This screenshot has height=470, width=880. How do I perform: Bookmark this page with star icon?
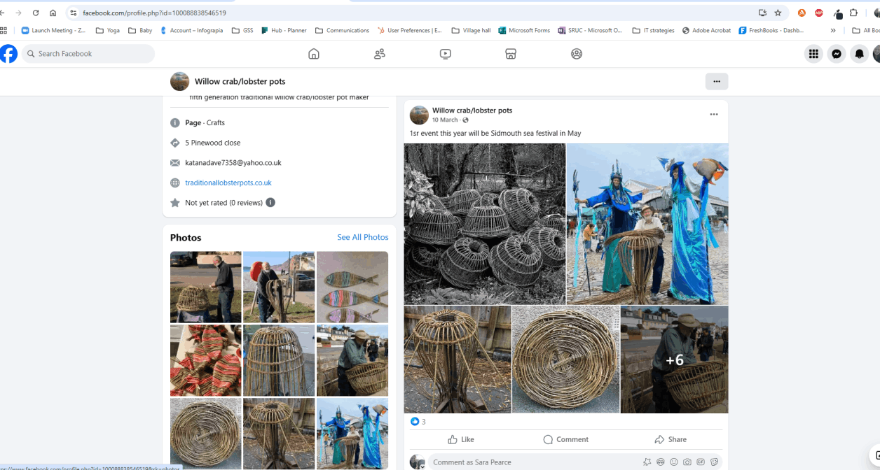point(778,13)
